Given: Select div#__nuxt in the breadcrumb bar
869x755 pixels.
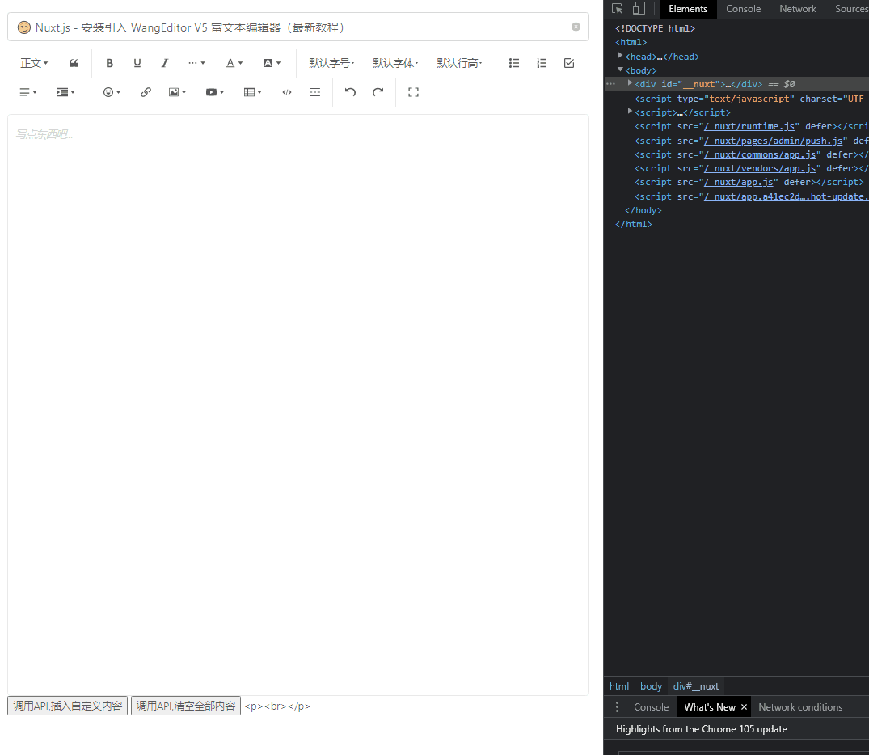Looking at the screenshot, I should [695, 686].
